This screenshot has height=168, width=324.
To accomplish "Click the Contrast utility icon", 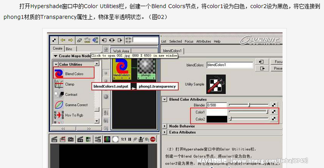I will click(x=59, y=94).
